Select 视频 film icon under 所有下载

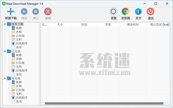pyautogui.click(x=13, y=28)
